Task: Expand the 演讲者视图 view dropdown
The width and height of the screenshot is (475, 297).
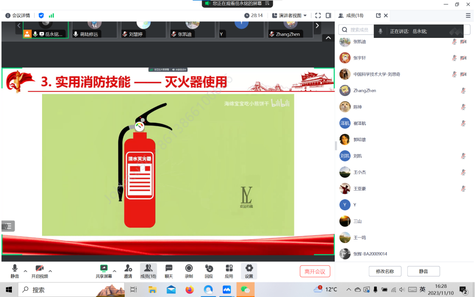Action: (x=289, y=16)
